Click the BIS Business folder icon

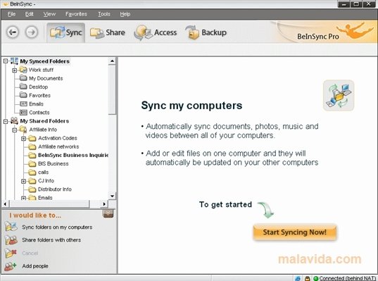[32, 164]
